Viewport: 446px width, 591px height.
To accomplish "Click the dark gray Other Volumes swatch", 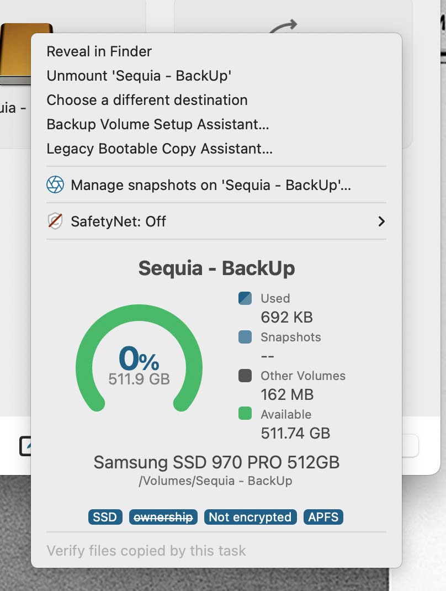I will [x=245, y=376].
